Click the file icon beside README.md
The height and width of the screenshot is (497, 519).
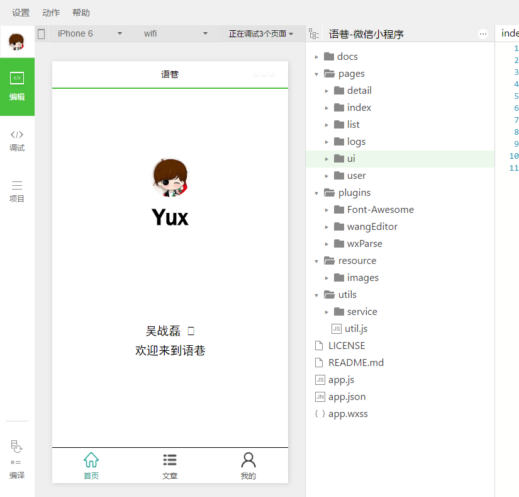click(319, 362)
